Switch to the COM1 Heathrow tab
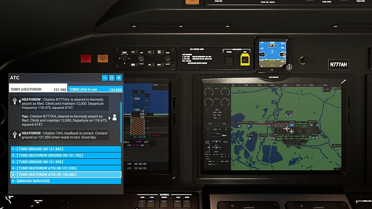Viewport: 372px width, 209px height. pos(38,88)
